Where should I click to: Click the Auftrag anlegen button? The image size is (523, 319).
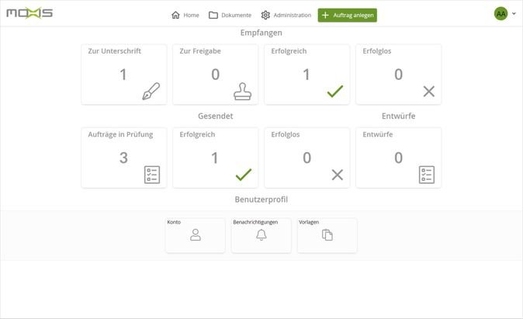(347, 15)
